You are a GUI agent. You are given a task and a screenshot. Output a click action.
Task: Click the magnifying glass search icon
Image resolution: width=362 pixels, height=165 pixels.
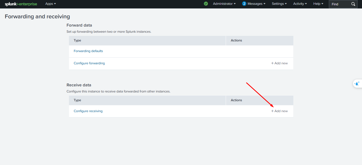pyautogui.click(x=353, y=4)
